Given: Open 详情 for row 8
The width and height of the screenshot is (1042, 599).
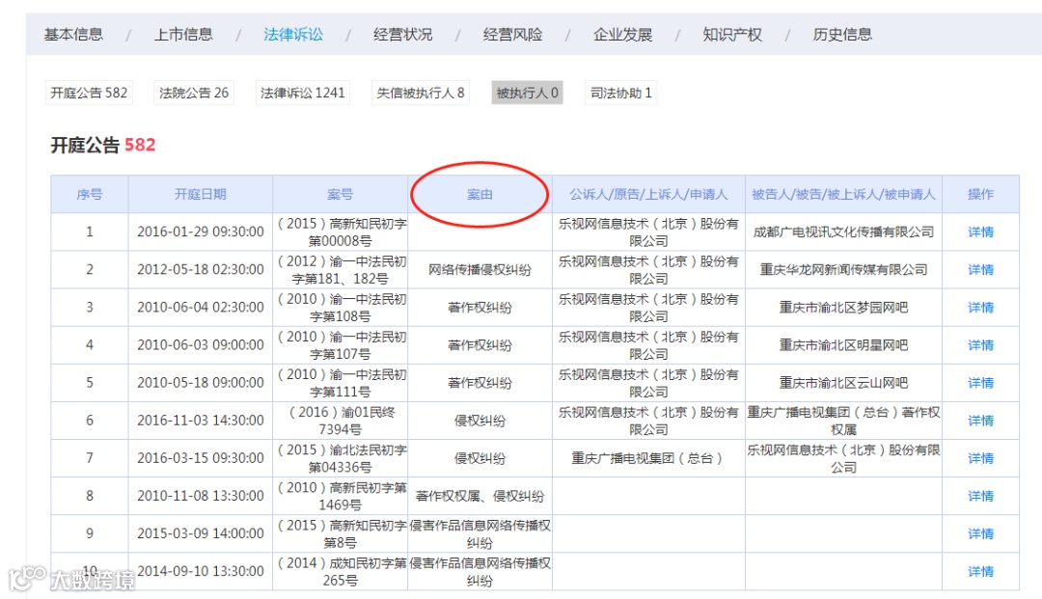Looking at the screenshot, I should [x=980, y=497].
